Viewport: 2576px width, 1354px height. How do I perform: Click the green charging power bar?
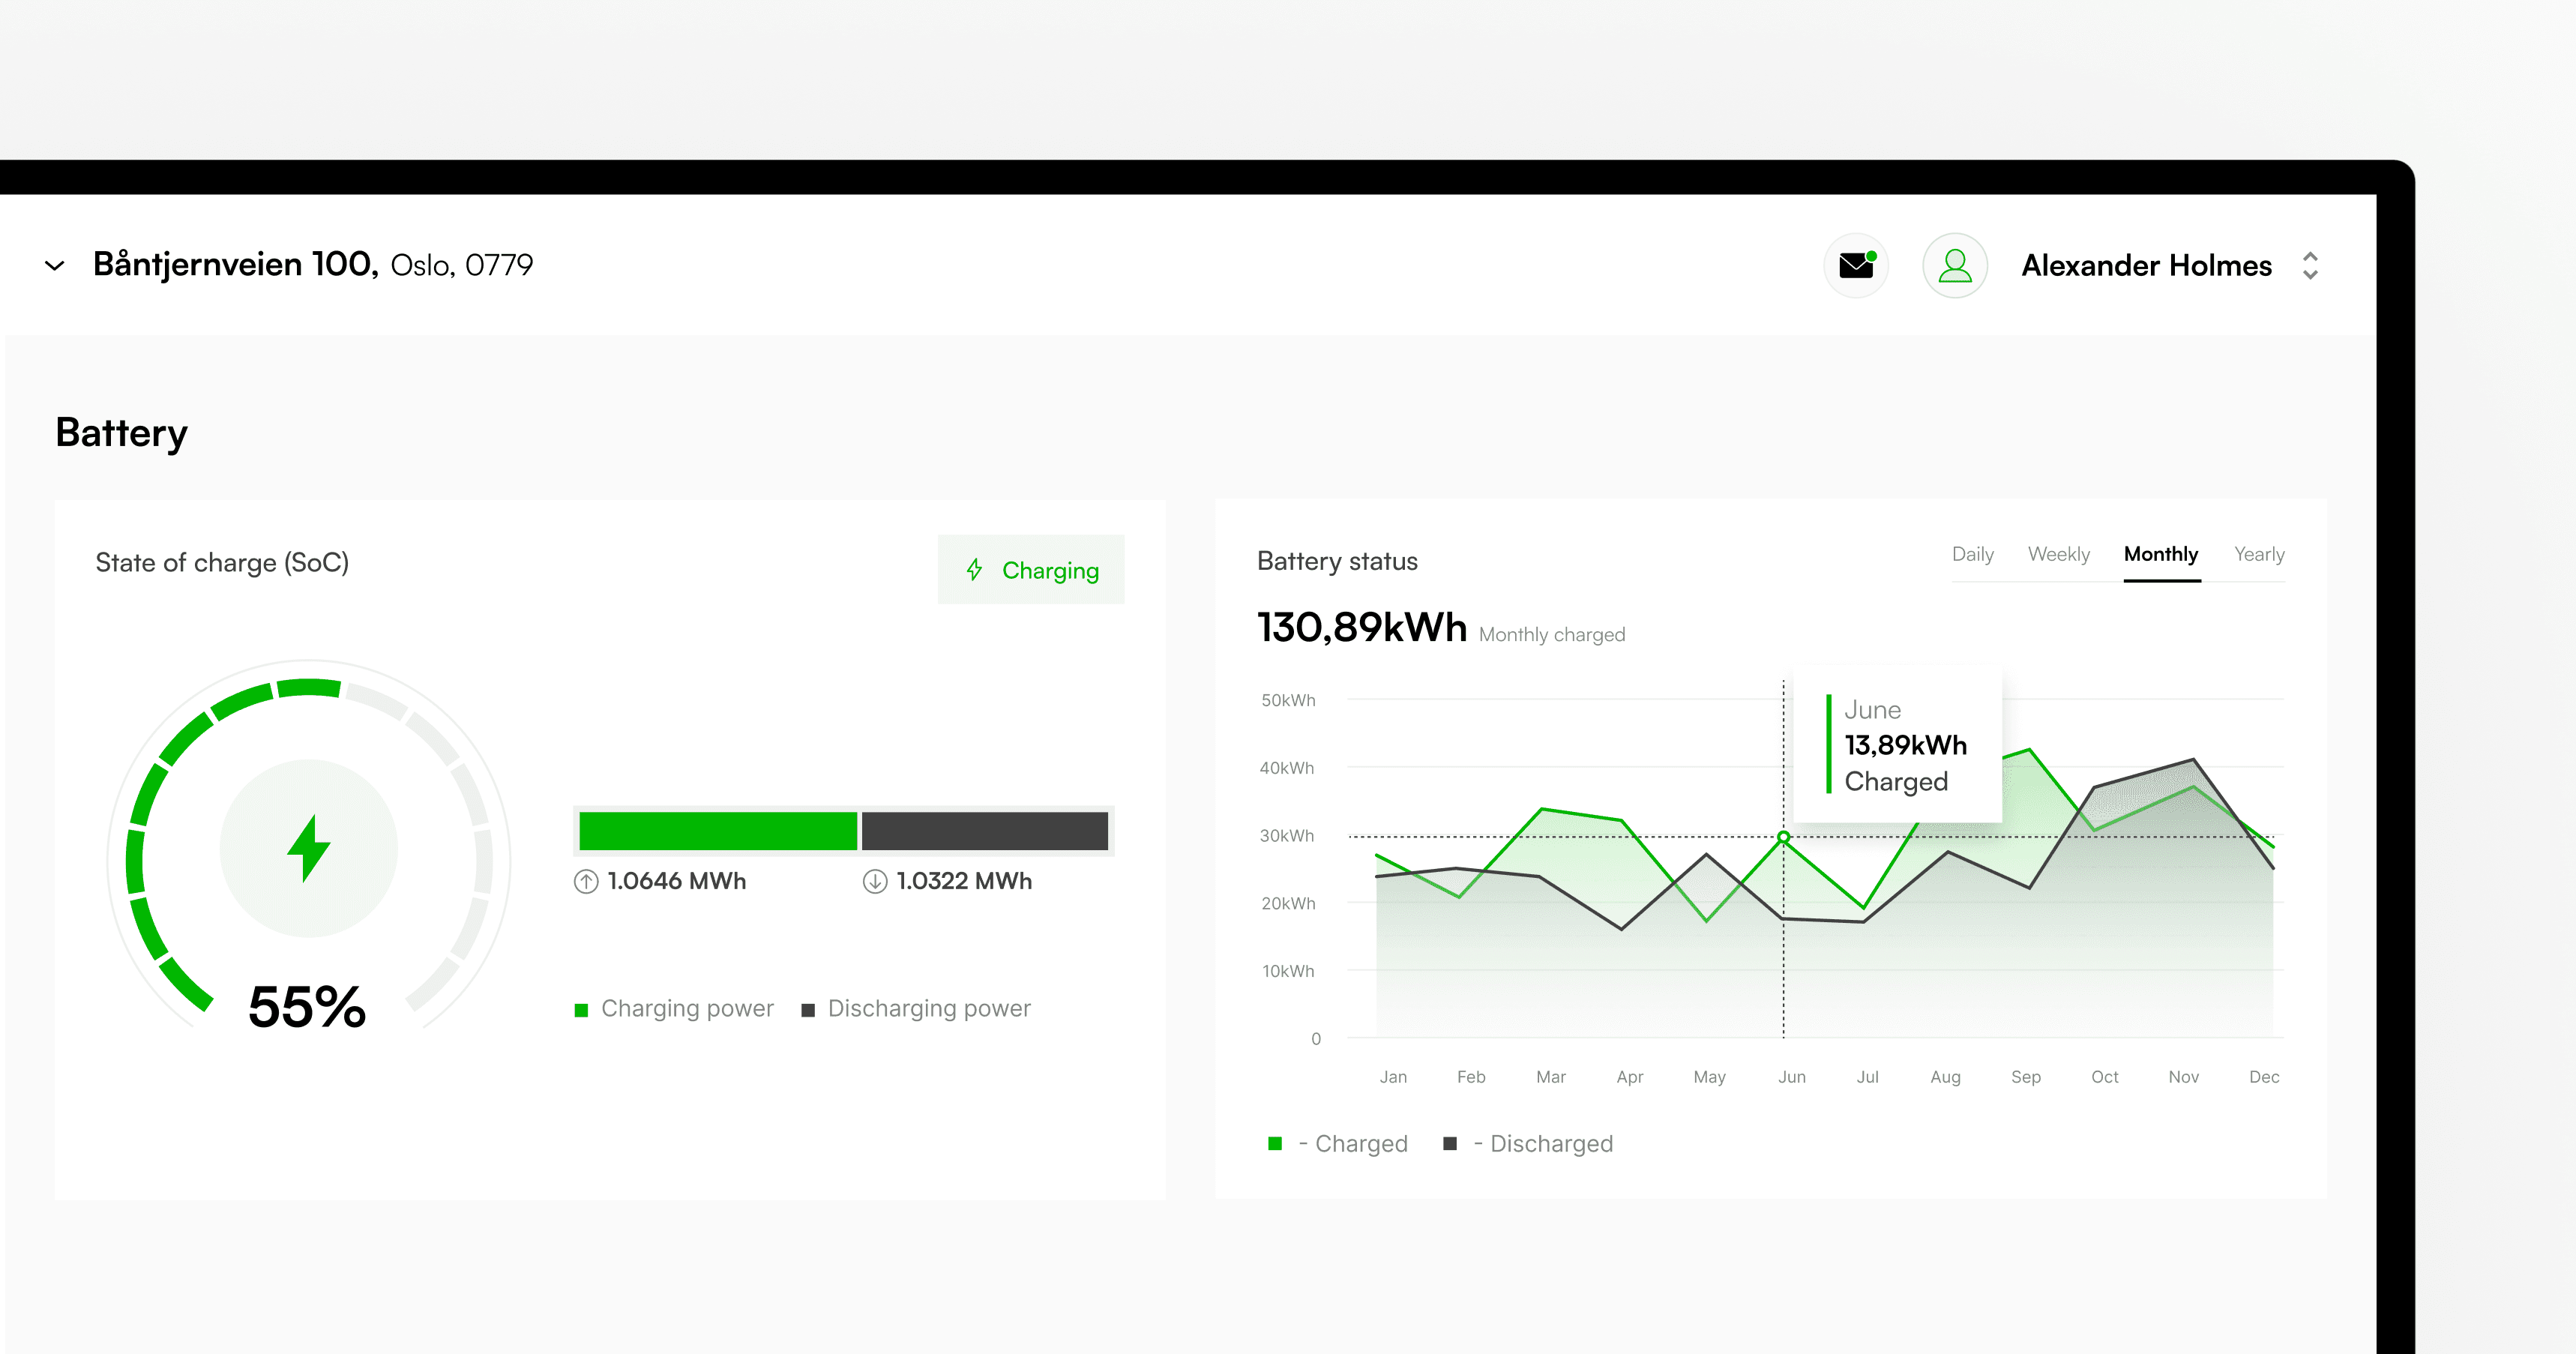[x=718, y=831]
